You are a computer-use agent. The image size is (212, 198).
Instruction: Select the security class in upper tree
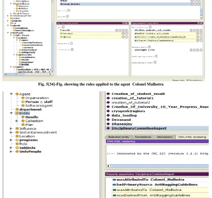click(x=25, y=64)
